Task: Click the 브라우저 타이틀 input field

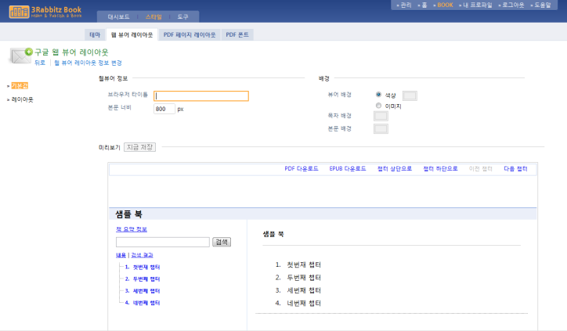Action: pos(201,96)
